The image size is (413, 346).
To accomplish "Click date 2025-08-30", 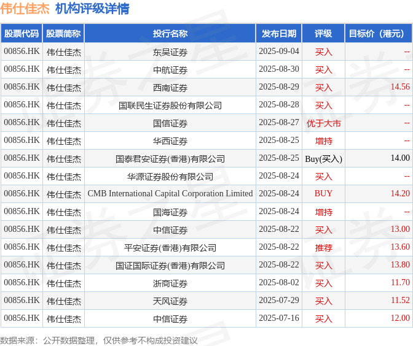I will pos(279,69).
